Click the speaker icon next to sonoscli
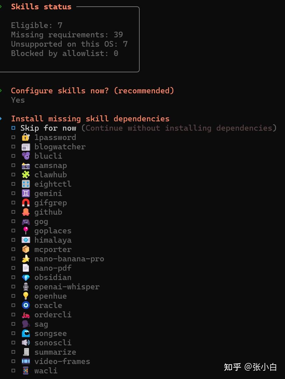Screen dimensions: 285x379 (x=26, y=343)
